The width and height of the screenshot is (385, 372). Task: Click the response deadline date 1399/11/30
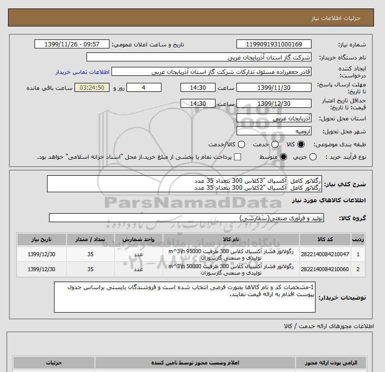(274, 87)
